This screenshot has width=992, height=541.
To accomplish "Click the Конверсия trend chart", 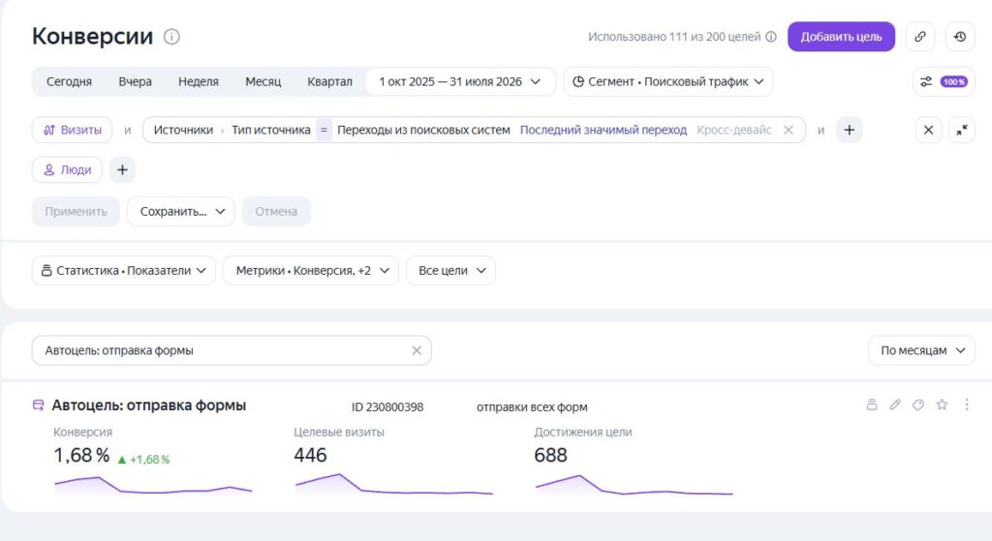I will point(153,485).
